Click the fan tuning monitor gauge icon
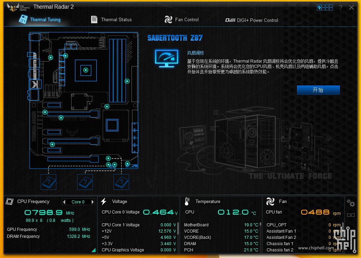Image resolution: width=361 pixels, height=258 pixels. coord(167,58)
